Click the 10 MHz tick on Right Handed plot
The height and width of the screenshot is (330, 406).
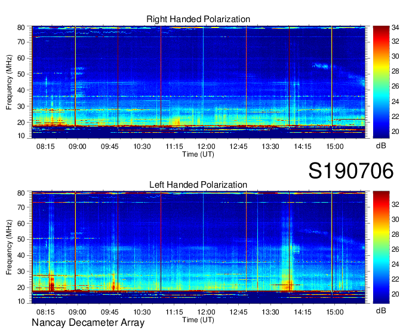tap(21, 136)
